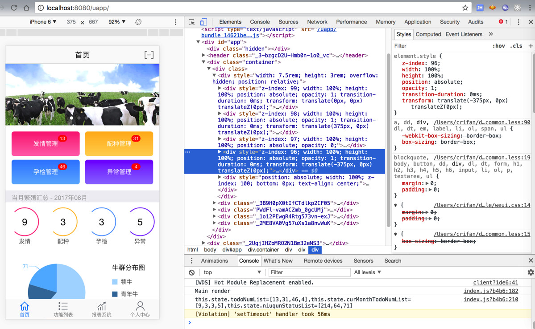Image resolution: width=535 pixels, height=329 pixels.
Task: Bookmark this page with the star icon
Action: [x=465, y=8]
